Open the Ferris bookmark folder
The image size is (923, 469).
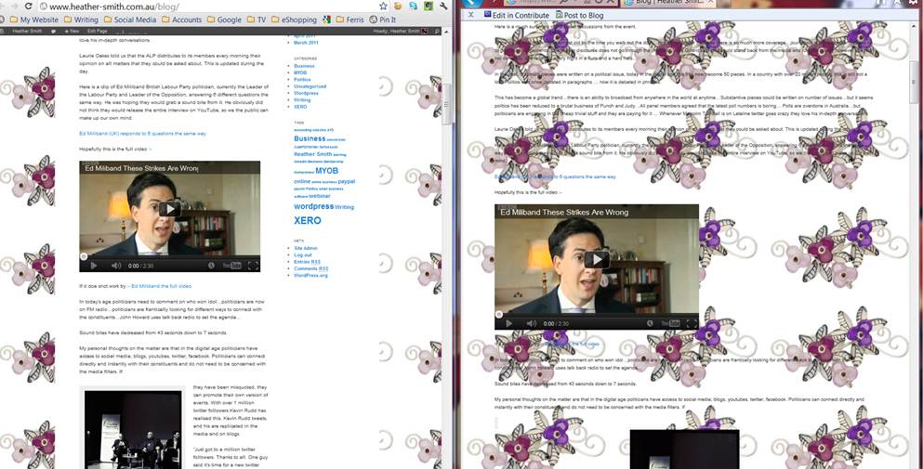[349, 20]
